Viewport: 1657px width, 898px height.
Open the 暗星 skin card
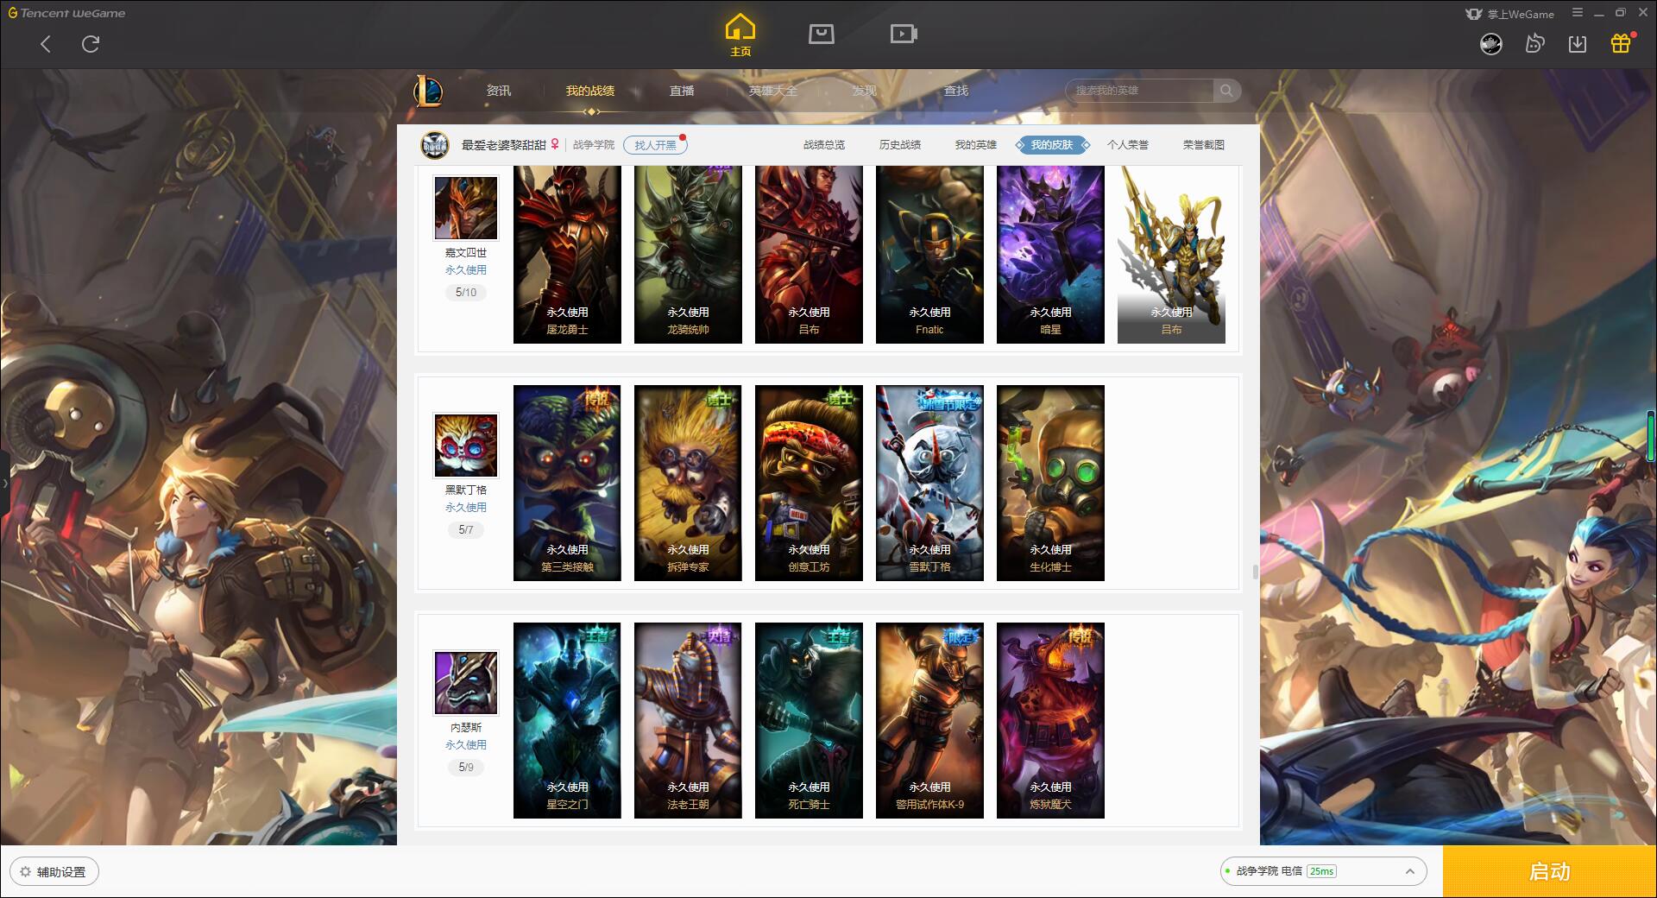pyautogui.click(x=1050, y=255)
